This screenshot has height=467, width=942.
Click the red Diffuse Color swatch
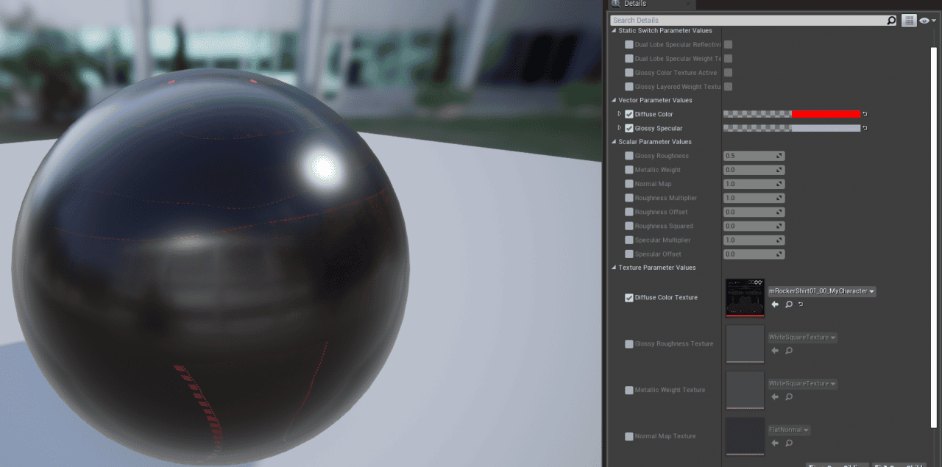826,114
